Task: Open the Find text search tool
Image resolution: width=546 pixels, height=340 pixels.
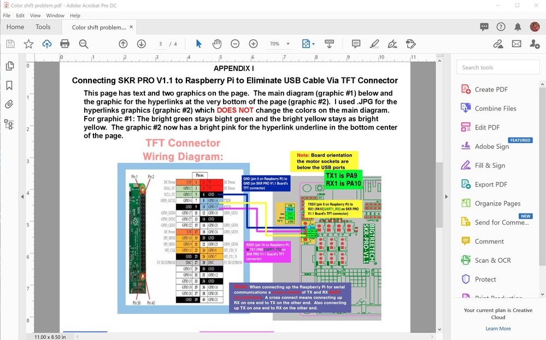Action: point(83,44)
